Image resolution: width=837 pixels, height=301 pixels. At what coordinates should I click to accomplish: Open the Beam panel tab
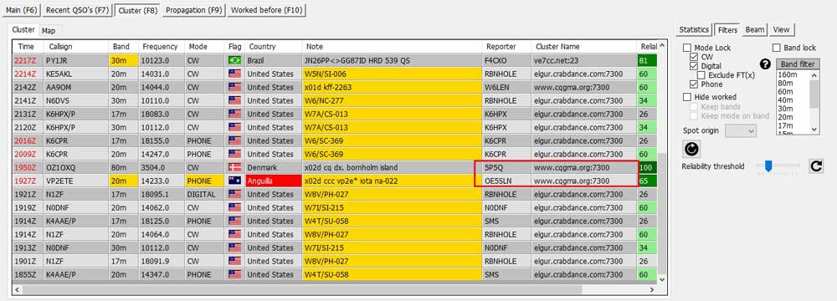[x=755, y=30]
